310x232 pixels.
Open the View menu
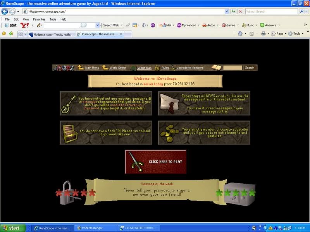pyautogui.click(x=26, y=19)
